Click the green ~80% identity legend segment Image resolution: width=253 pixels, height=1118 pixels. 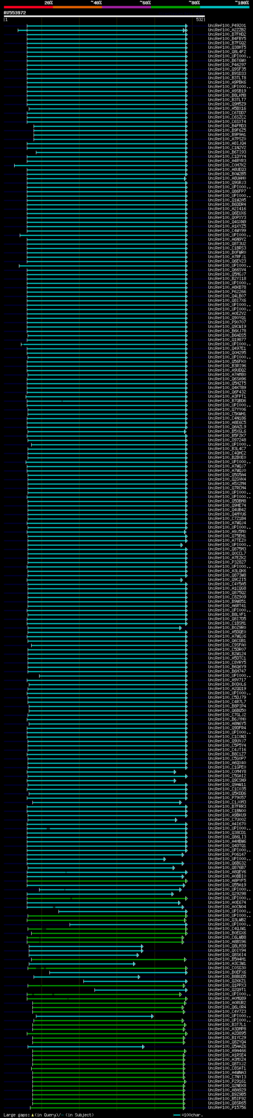[x=176, y=7]
